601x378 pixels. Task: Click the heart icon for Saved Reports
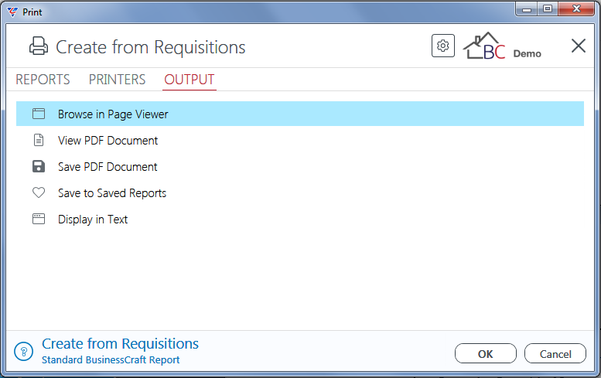pyautogui.click(x=39, y=192)
